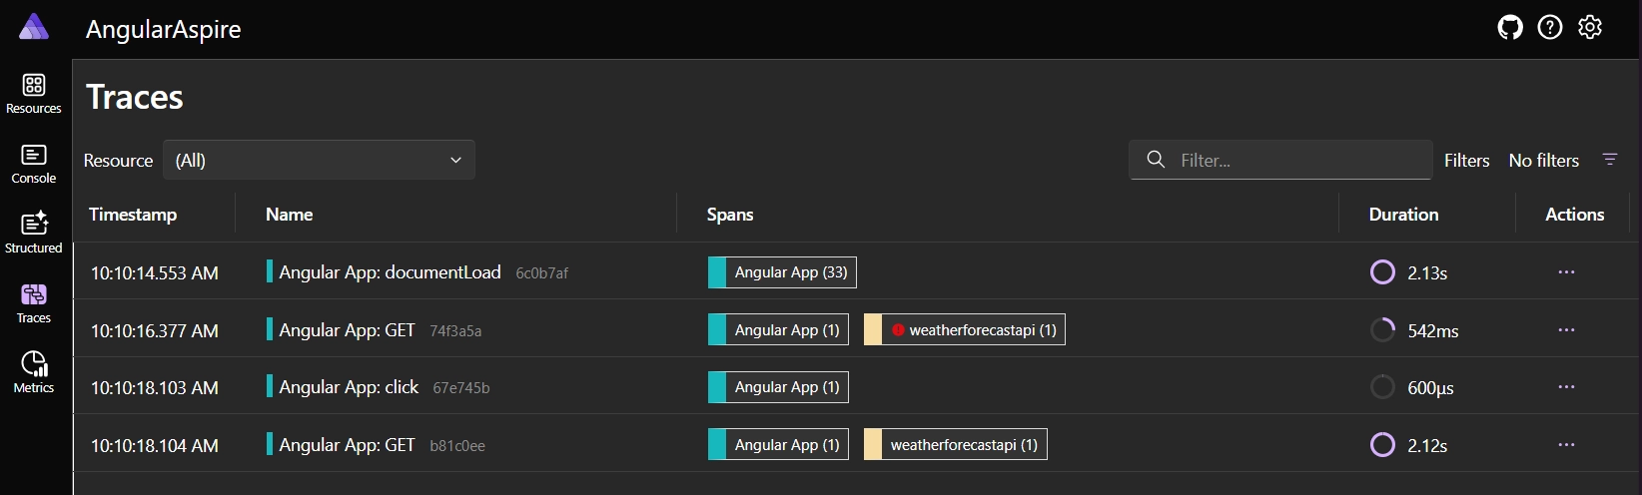
Task: Click the GitHub repository icon
Action: [x=1510, y=28]
